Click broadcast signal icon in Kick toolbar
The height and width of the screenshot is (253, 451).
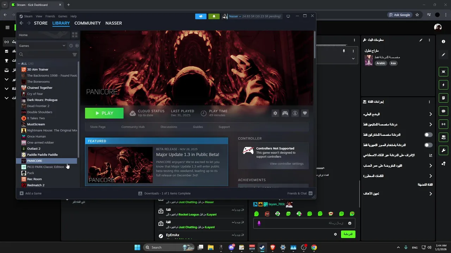point(443,124)
